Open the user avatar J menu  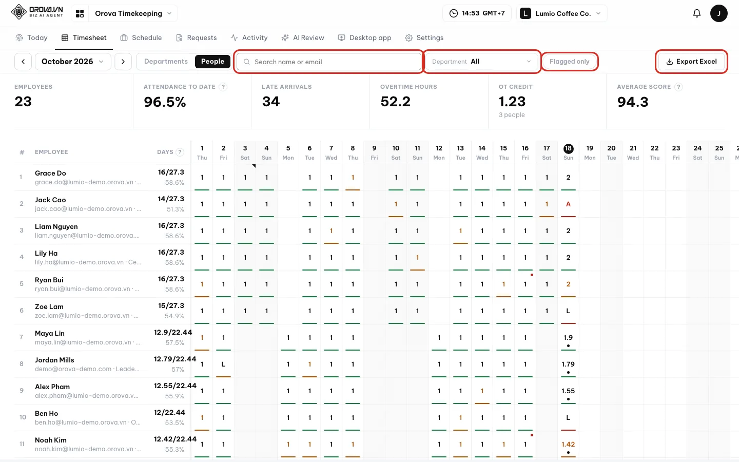click(718, 13)
